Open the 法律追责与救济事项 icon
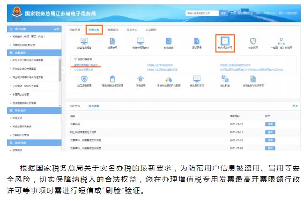 point(253,79)
